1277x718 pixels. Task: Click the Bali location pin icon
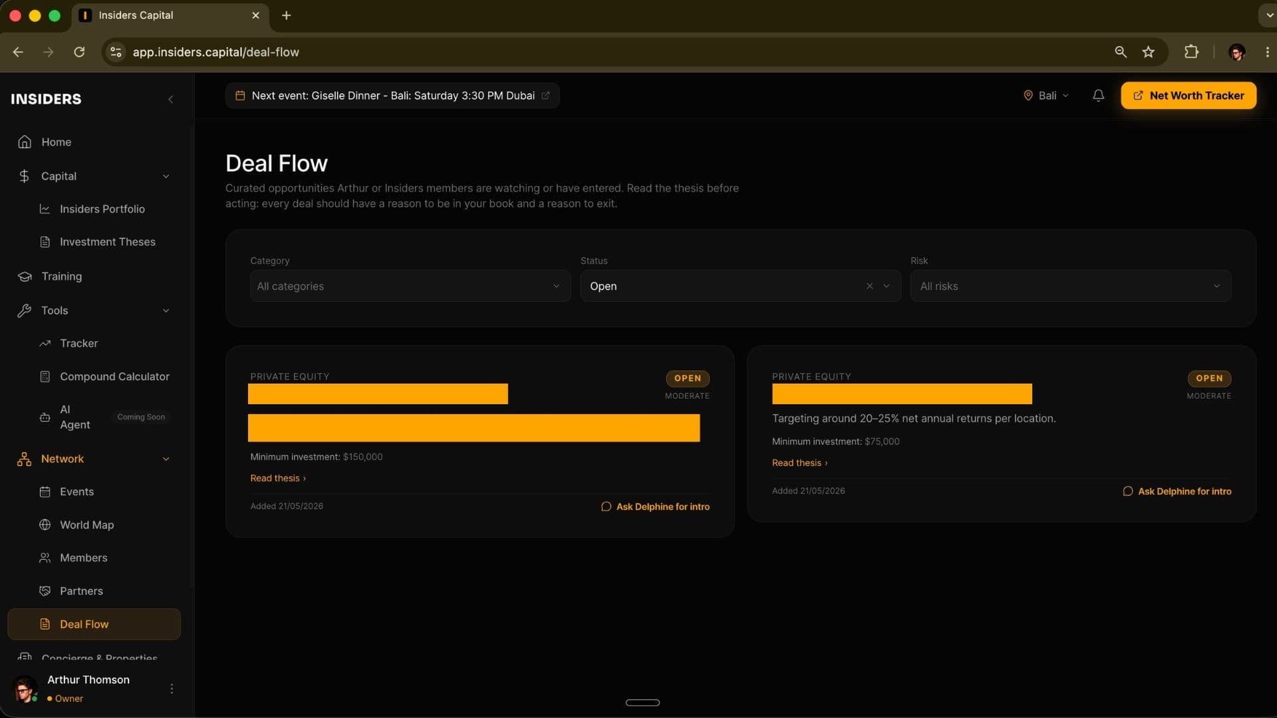[1028, 96]
